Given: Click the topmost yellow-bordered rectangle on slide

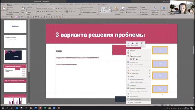Looking at the screenshot, I should pyautogui.click(x=160, y=50).
